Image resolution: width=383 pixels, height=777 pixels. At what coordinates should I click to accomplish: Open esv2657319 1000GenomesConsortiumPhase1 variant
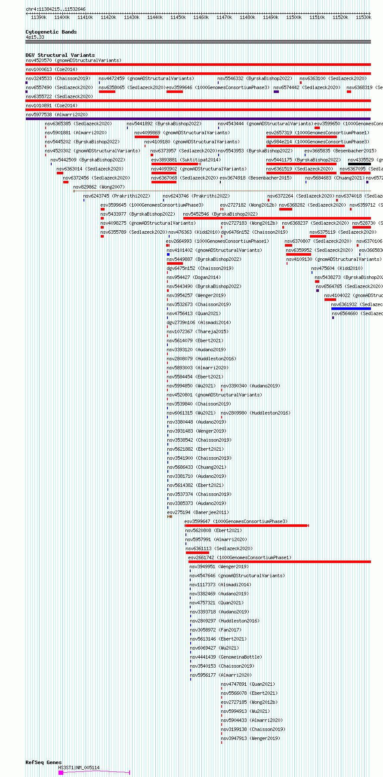click(x=318, y=133)
